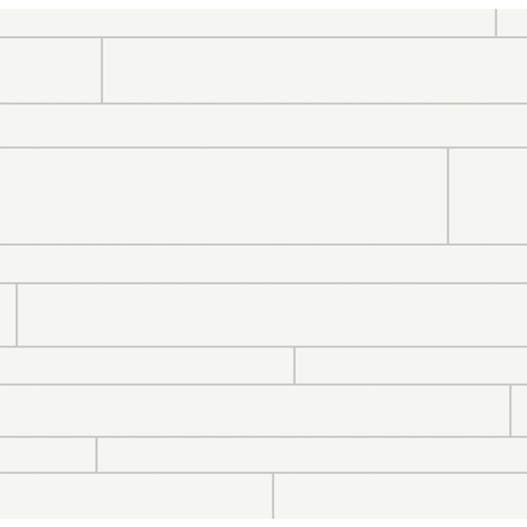This screenshot has width=527, height=527.
Task: Select the long plank in the sixth row
Action: click(x=272, y=315)
